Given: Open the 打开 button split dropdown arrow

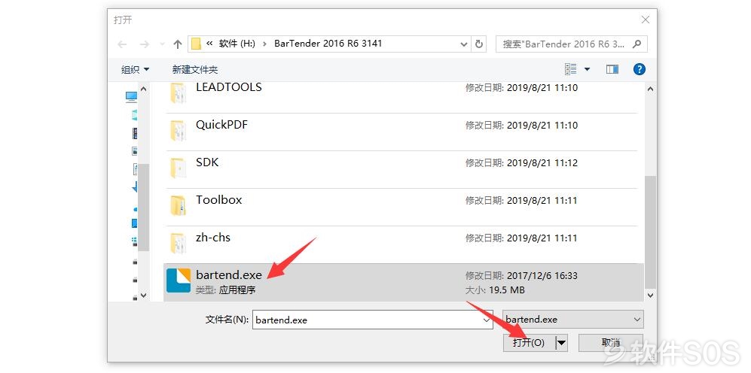Looking at the screenshot, I should (x=561, y=343).
